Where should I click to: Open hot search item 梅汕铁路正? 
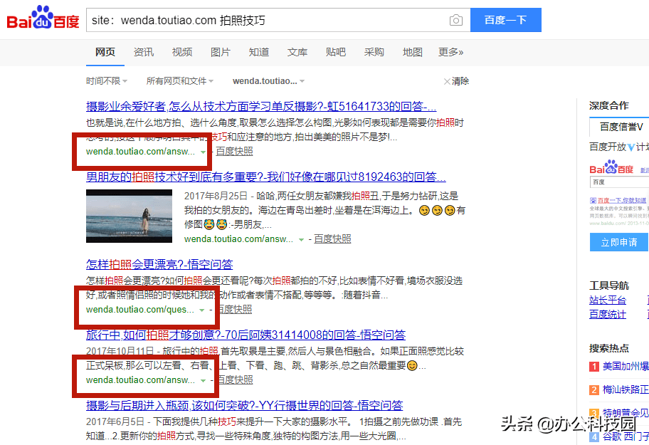click(626, 389)
